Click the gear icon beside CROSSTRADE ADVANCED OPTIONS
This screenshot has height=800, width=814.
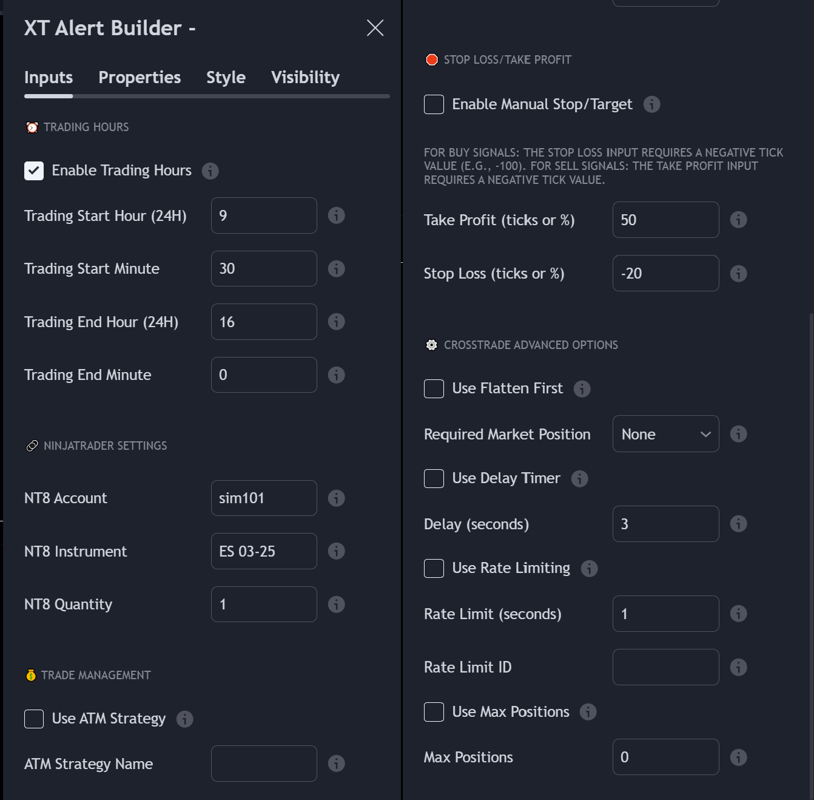(x=431, y=344)
